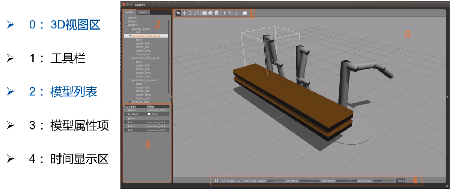This screenshot has width=454, height=195.
Task: Insert a cylinder shape from toolbar
Action: point(216,13)
